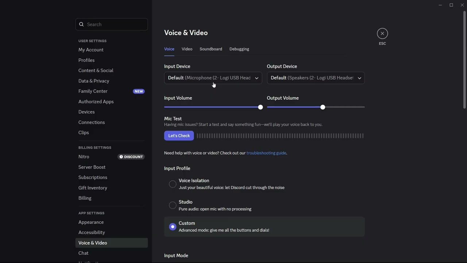
Task: Switch to the Voice tab
Action: (x=169, y=49)
